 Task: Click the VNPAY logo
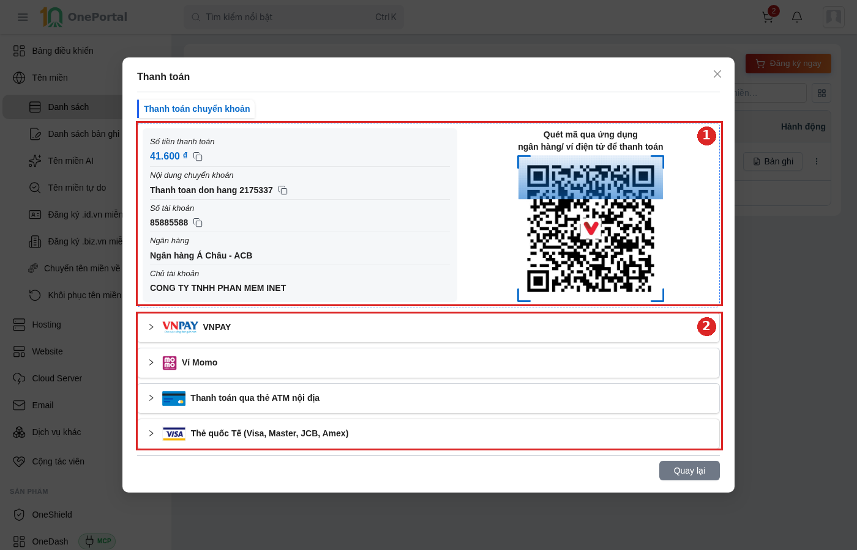(x=180, y=327)
